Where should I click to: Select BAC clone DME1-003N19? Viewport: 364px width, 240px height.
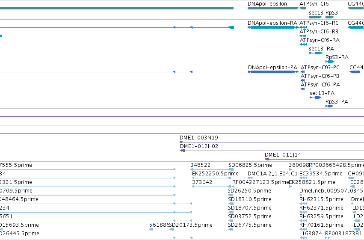(x=199, y=138)
